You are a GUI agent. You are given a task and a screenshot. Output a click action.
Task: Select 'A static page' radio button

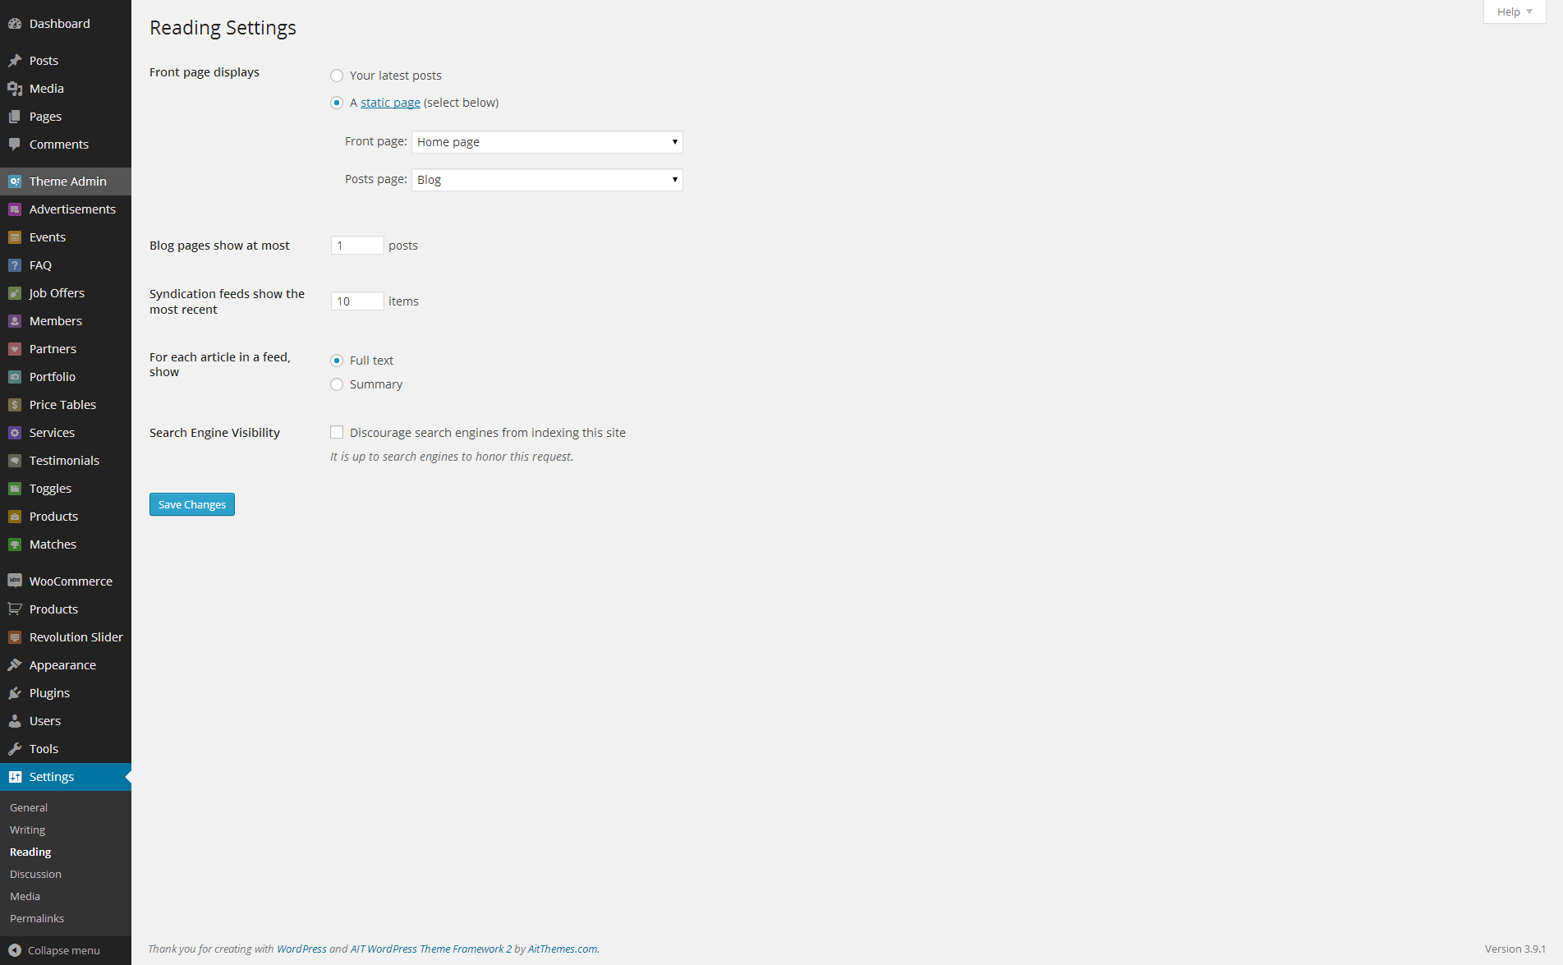(x=337, y=103)
